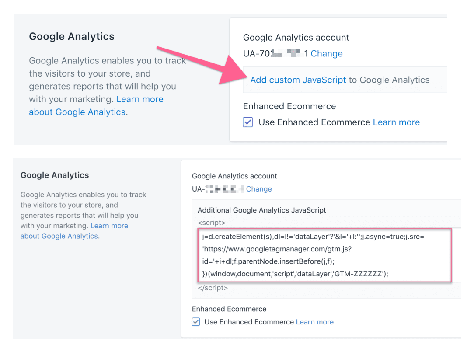Click Change next to the UA-70 account ID
The height and width of the screenshot is (352, 474).
[x=327, y=53]
